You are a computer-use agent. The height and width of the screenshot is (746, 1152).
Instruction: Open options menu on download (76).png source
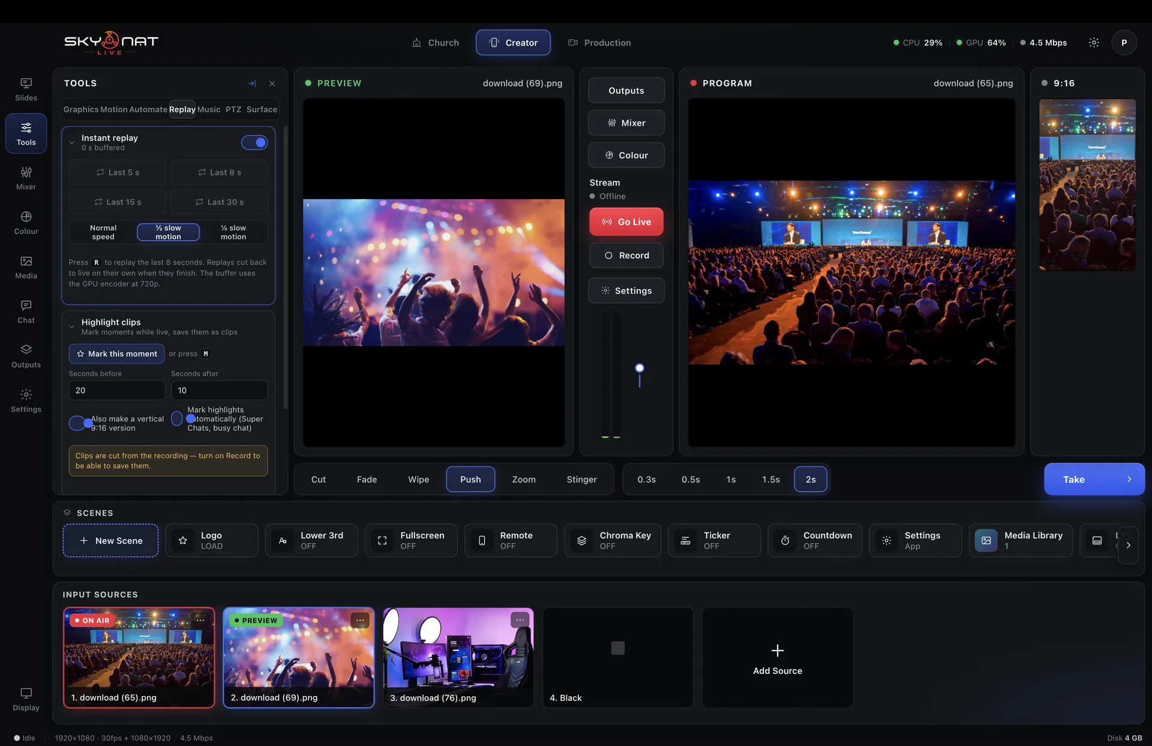tap(520, 620)
